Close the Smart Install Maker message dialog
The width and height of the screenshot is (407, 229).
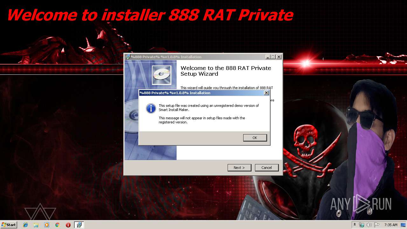click(x=266, y=93)
